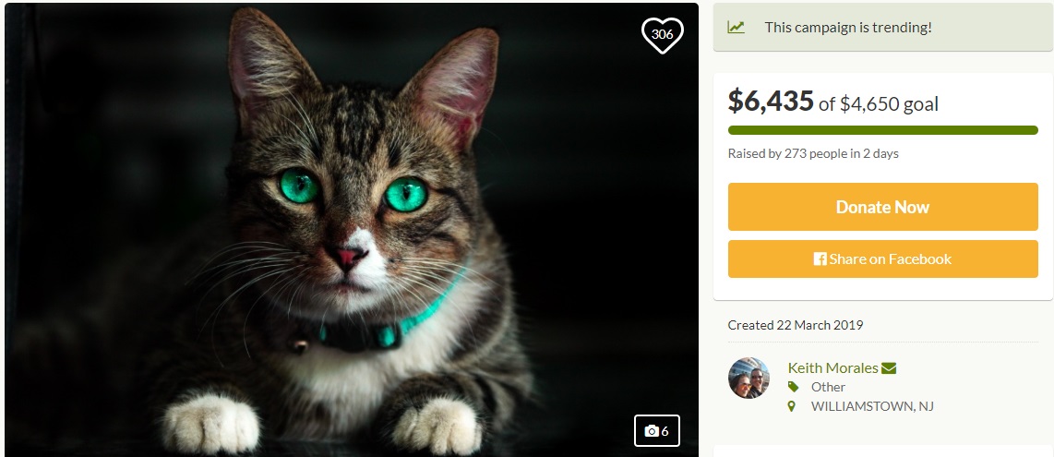
Task: Click the main cat campaign photo
Action: tap(351, 231)
